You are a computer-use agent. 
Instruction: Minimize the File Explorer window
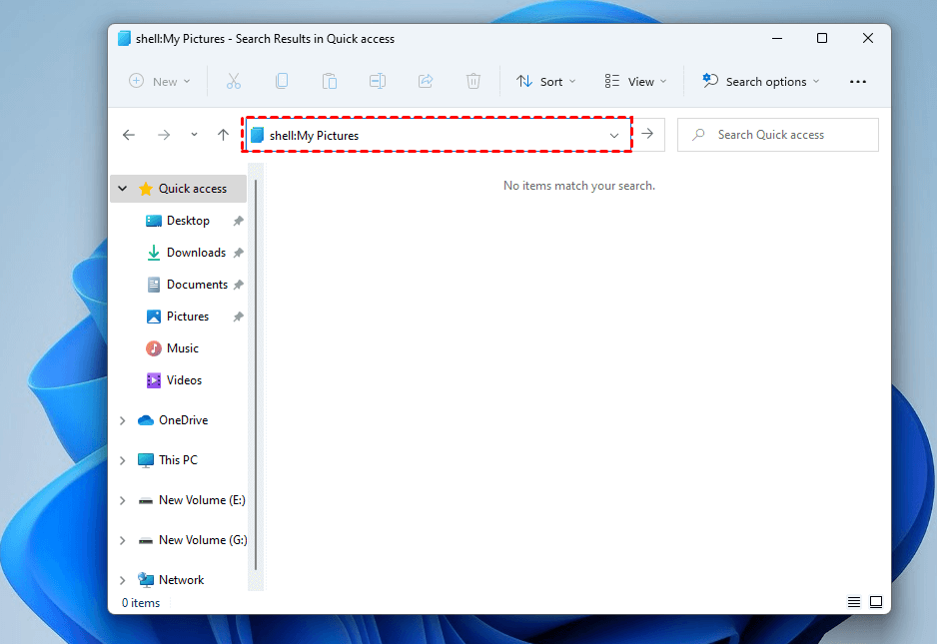[777, 38]
